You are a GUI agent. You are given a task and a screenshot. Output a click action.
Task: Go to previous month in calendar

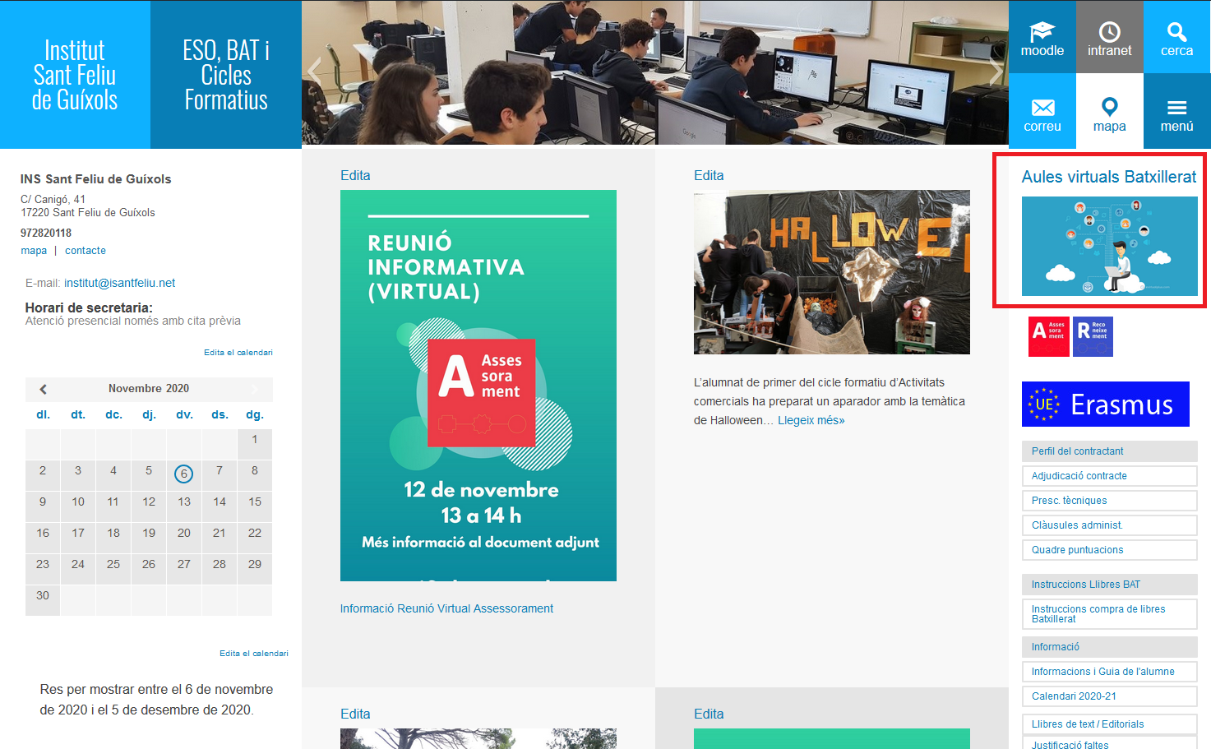click(44, 389)
